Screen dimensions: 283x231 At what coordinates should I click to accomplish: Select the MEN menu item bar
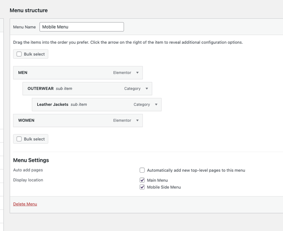78,73
